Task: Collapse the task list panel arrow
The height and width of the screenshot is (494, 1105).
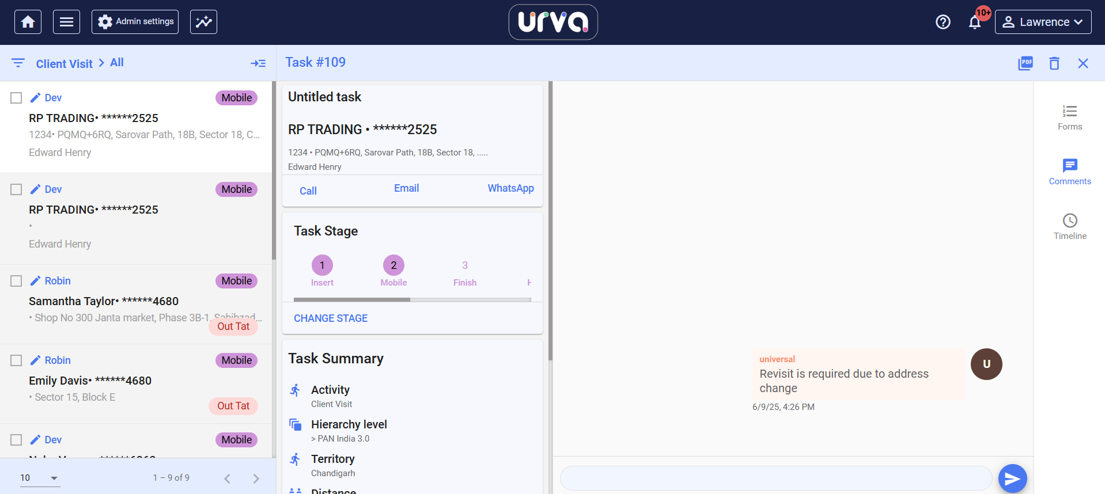Action: pos(258,63)
